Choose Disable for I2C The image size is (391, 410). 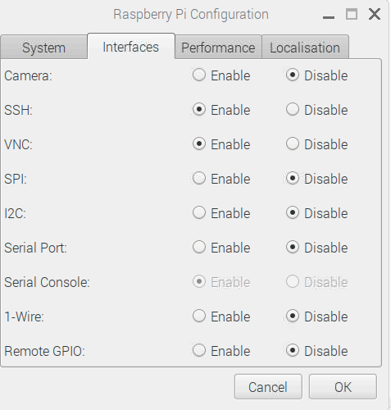coord(293,212)
